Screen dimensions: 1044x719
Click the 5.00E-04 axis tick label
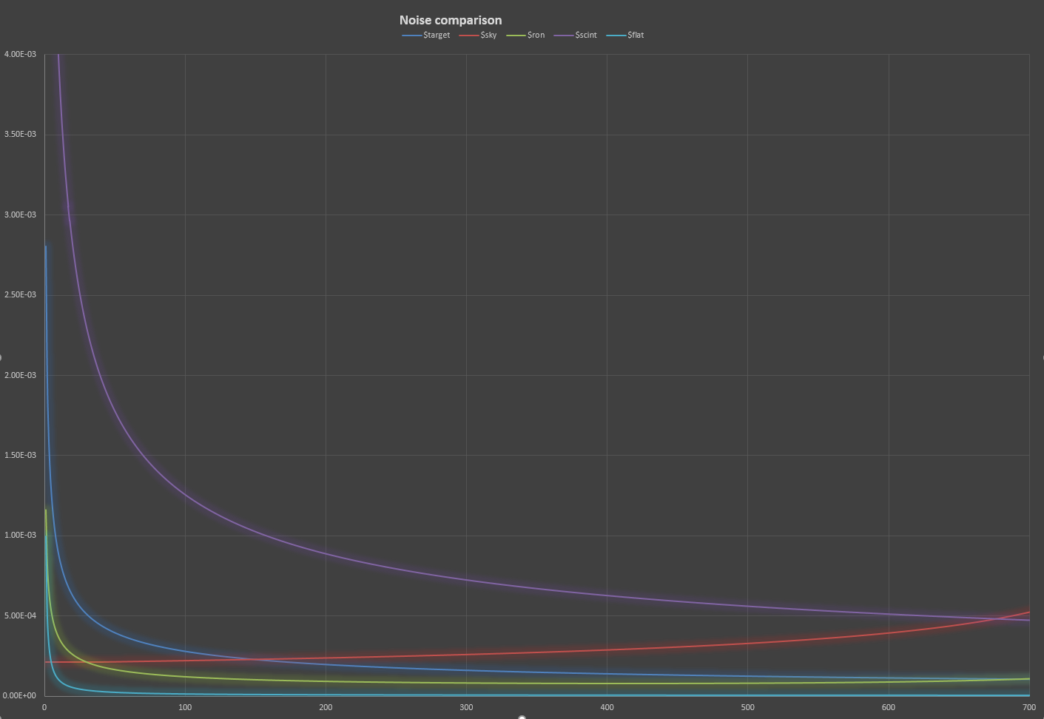[20, 615]
